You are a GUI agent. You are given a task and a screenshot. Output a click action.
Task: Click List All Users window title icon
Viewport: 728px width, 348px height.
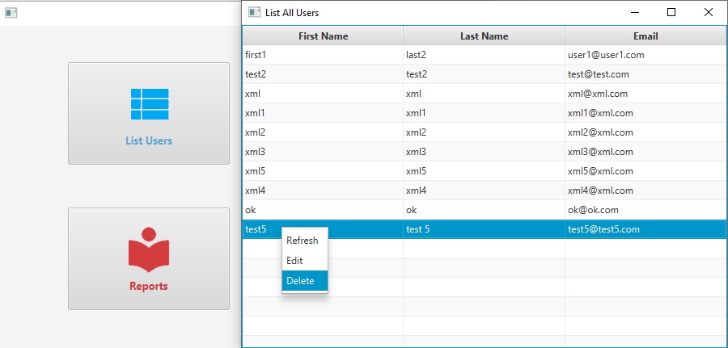click(255, 12)
